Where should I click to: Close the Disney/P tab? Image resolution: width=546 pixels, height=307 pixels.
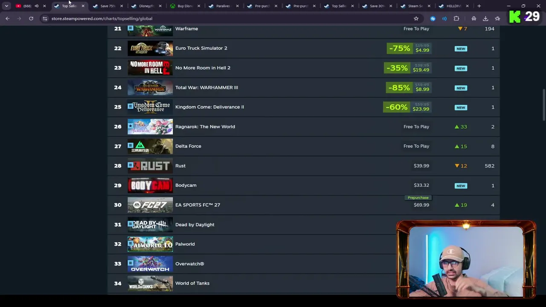tap(160, 6)
